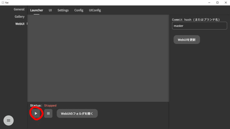Maximize the flat window

[x=218, y=3]
